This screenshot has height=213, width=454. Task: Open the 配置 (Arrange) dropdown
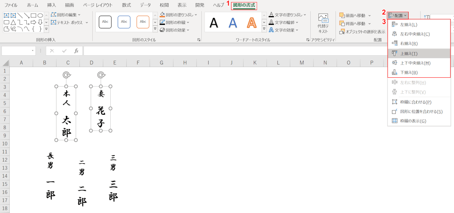coord(398,15)
